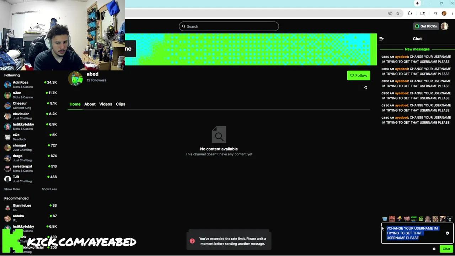Send message with green Chat button
Screen dimensions: 455x256
click(446, 249)
